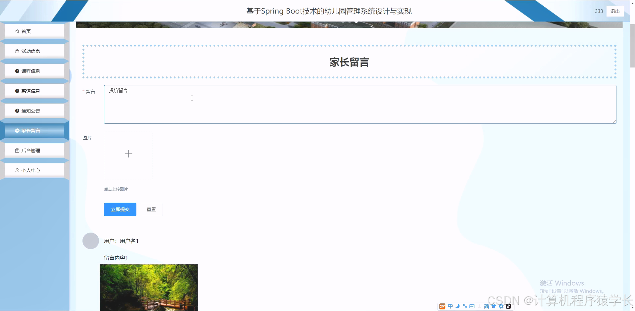Click the info icon next to 通知公告
This screenshot has height=311, width=635.
click(17, 111)
